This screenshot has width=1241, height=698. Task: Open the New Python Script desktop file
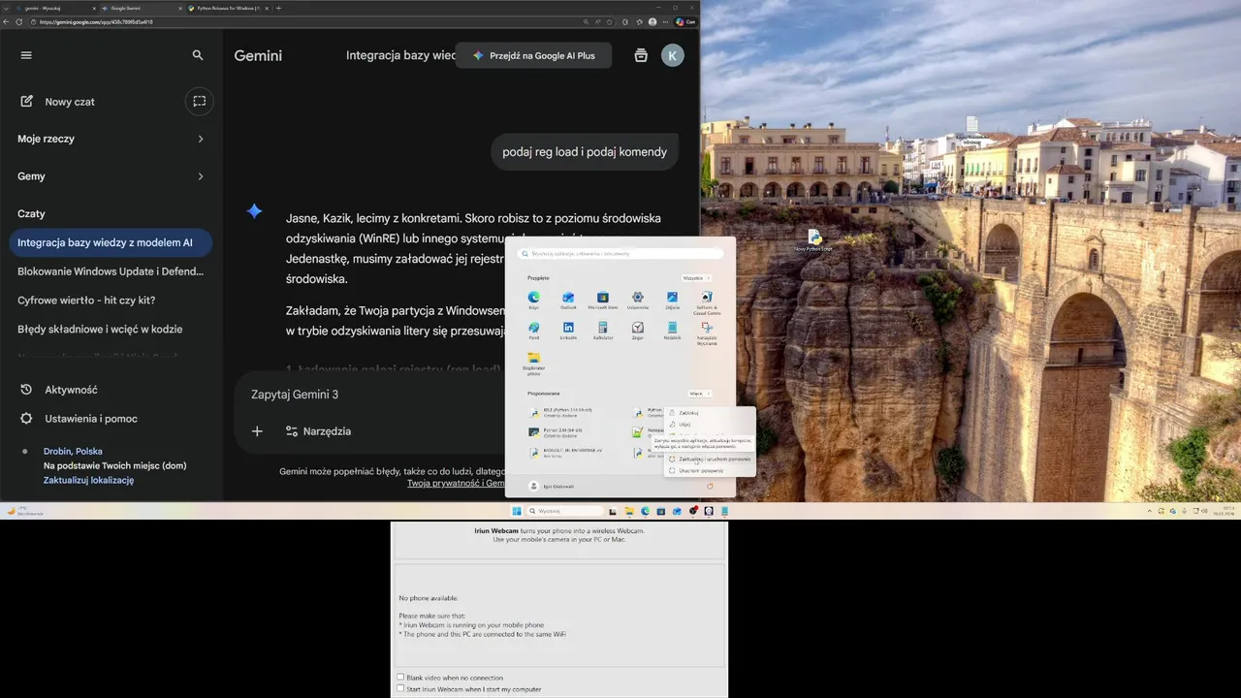814,240
